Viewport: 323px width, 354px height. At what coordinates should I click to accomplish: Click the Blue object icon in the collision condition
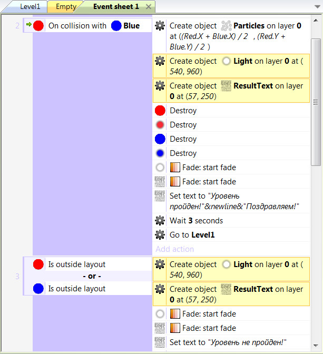coord(116,26)
